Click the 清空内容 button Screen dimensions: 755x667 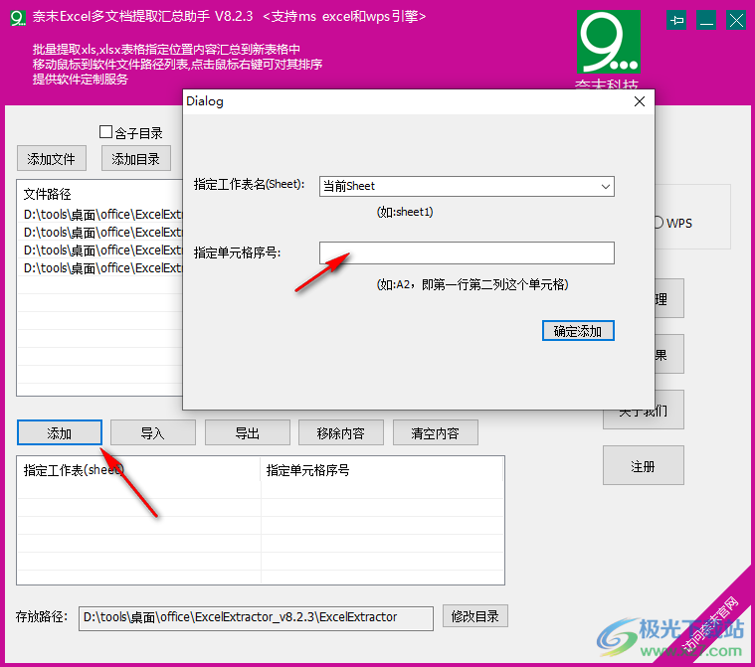[436, 432]
